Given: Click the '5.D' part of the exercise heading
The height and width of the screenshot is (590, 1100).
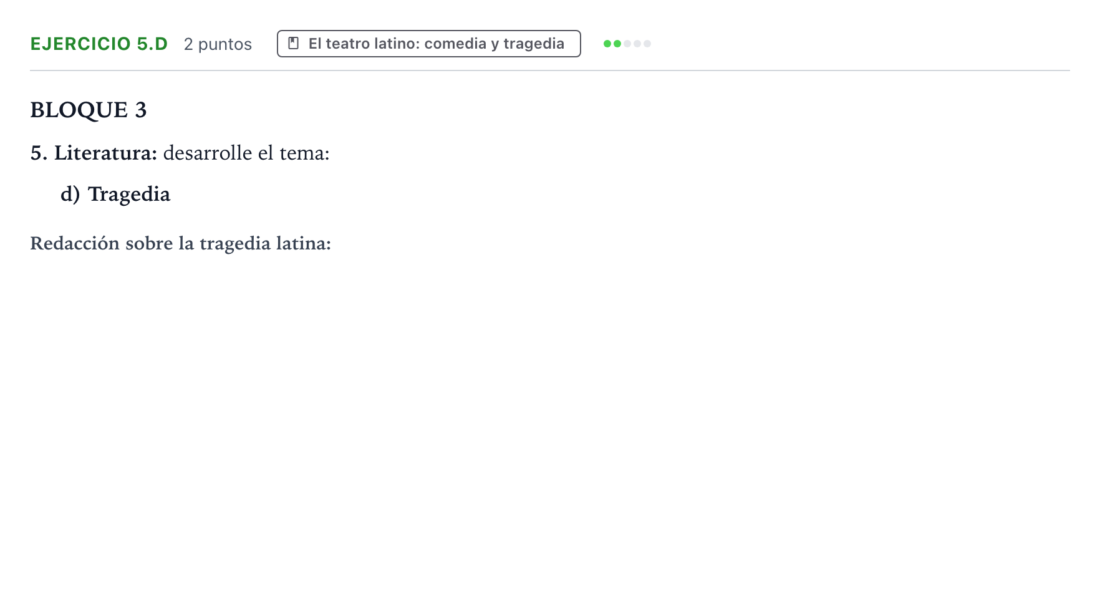Looking at the screenshot, I should point(152,44).
